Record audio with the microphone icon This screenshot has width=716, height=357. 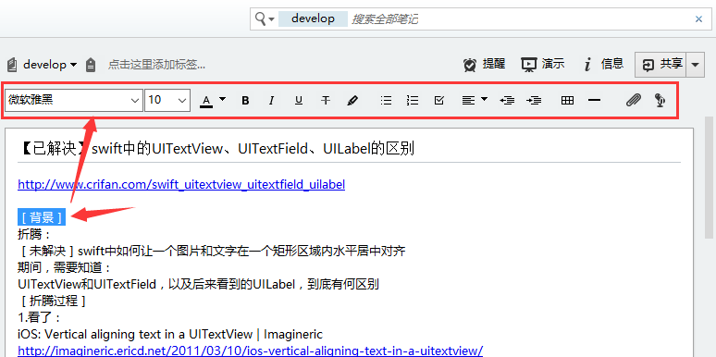click(x=660, y=100)
